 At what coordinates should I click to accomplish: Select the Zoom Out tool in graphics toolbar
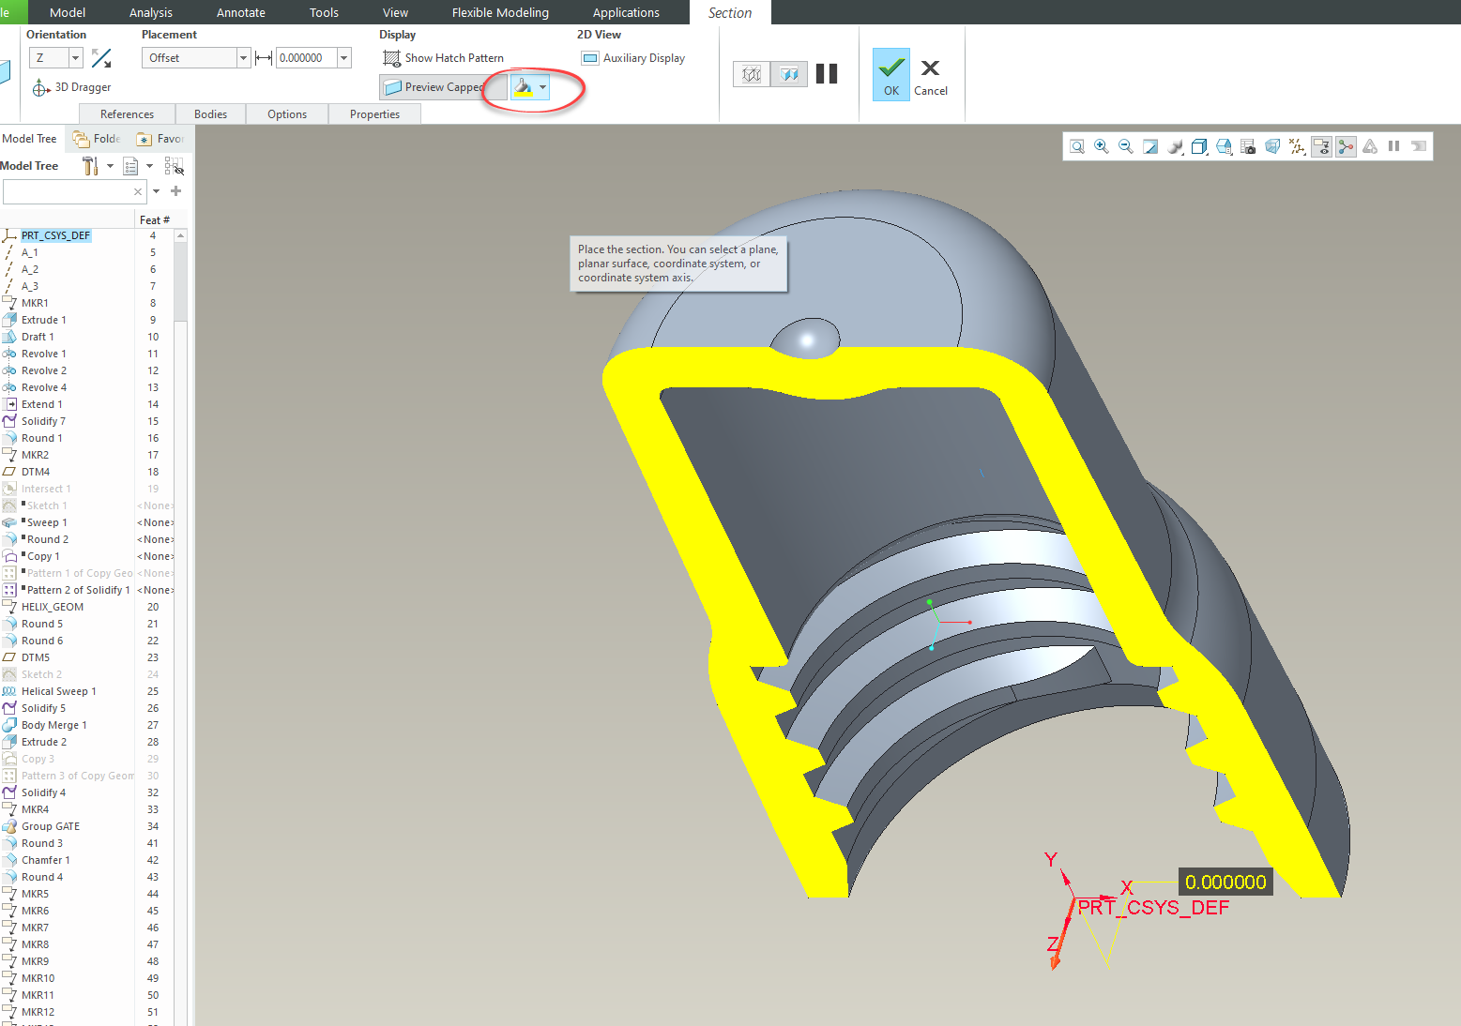[x=1125, y=145]
